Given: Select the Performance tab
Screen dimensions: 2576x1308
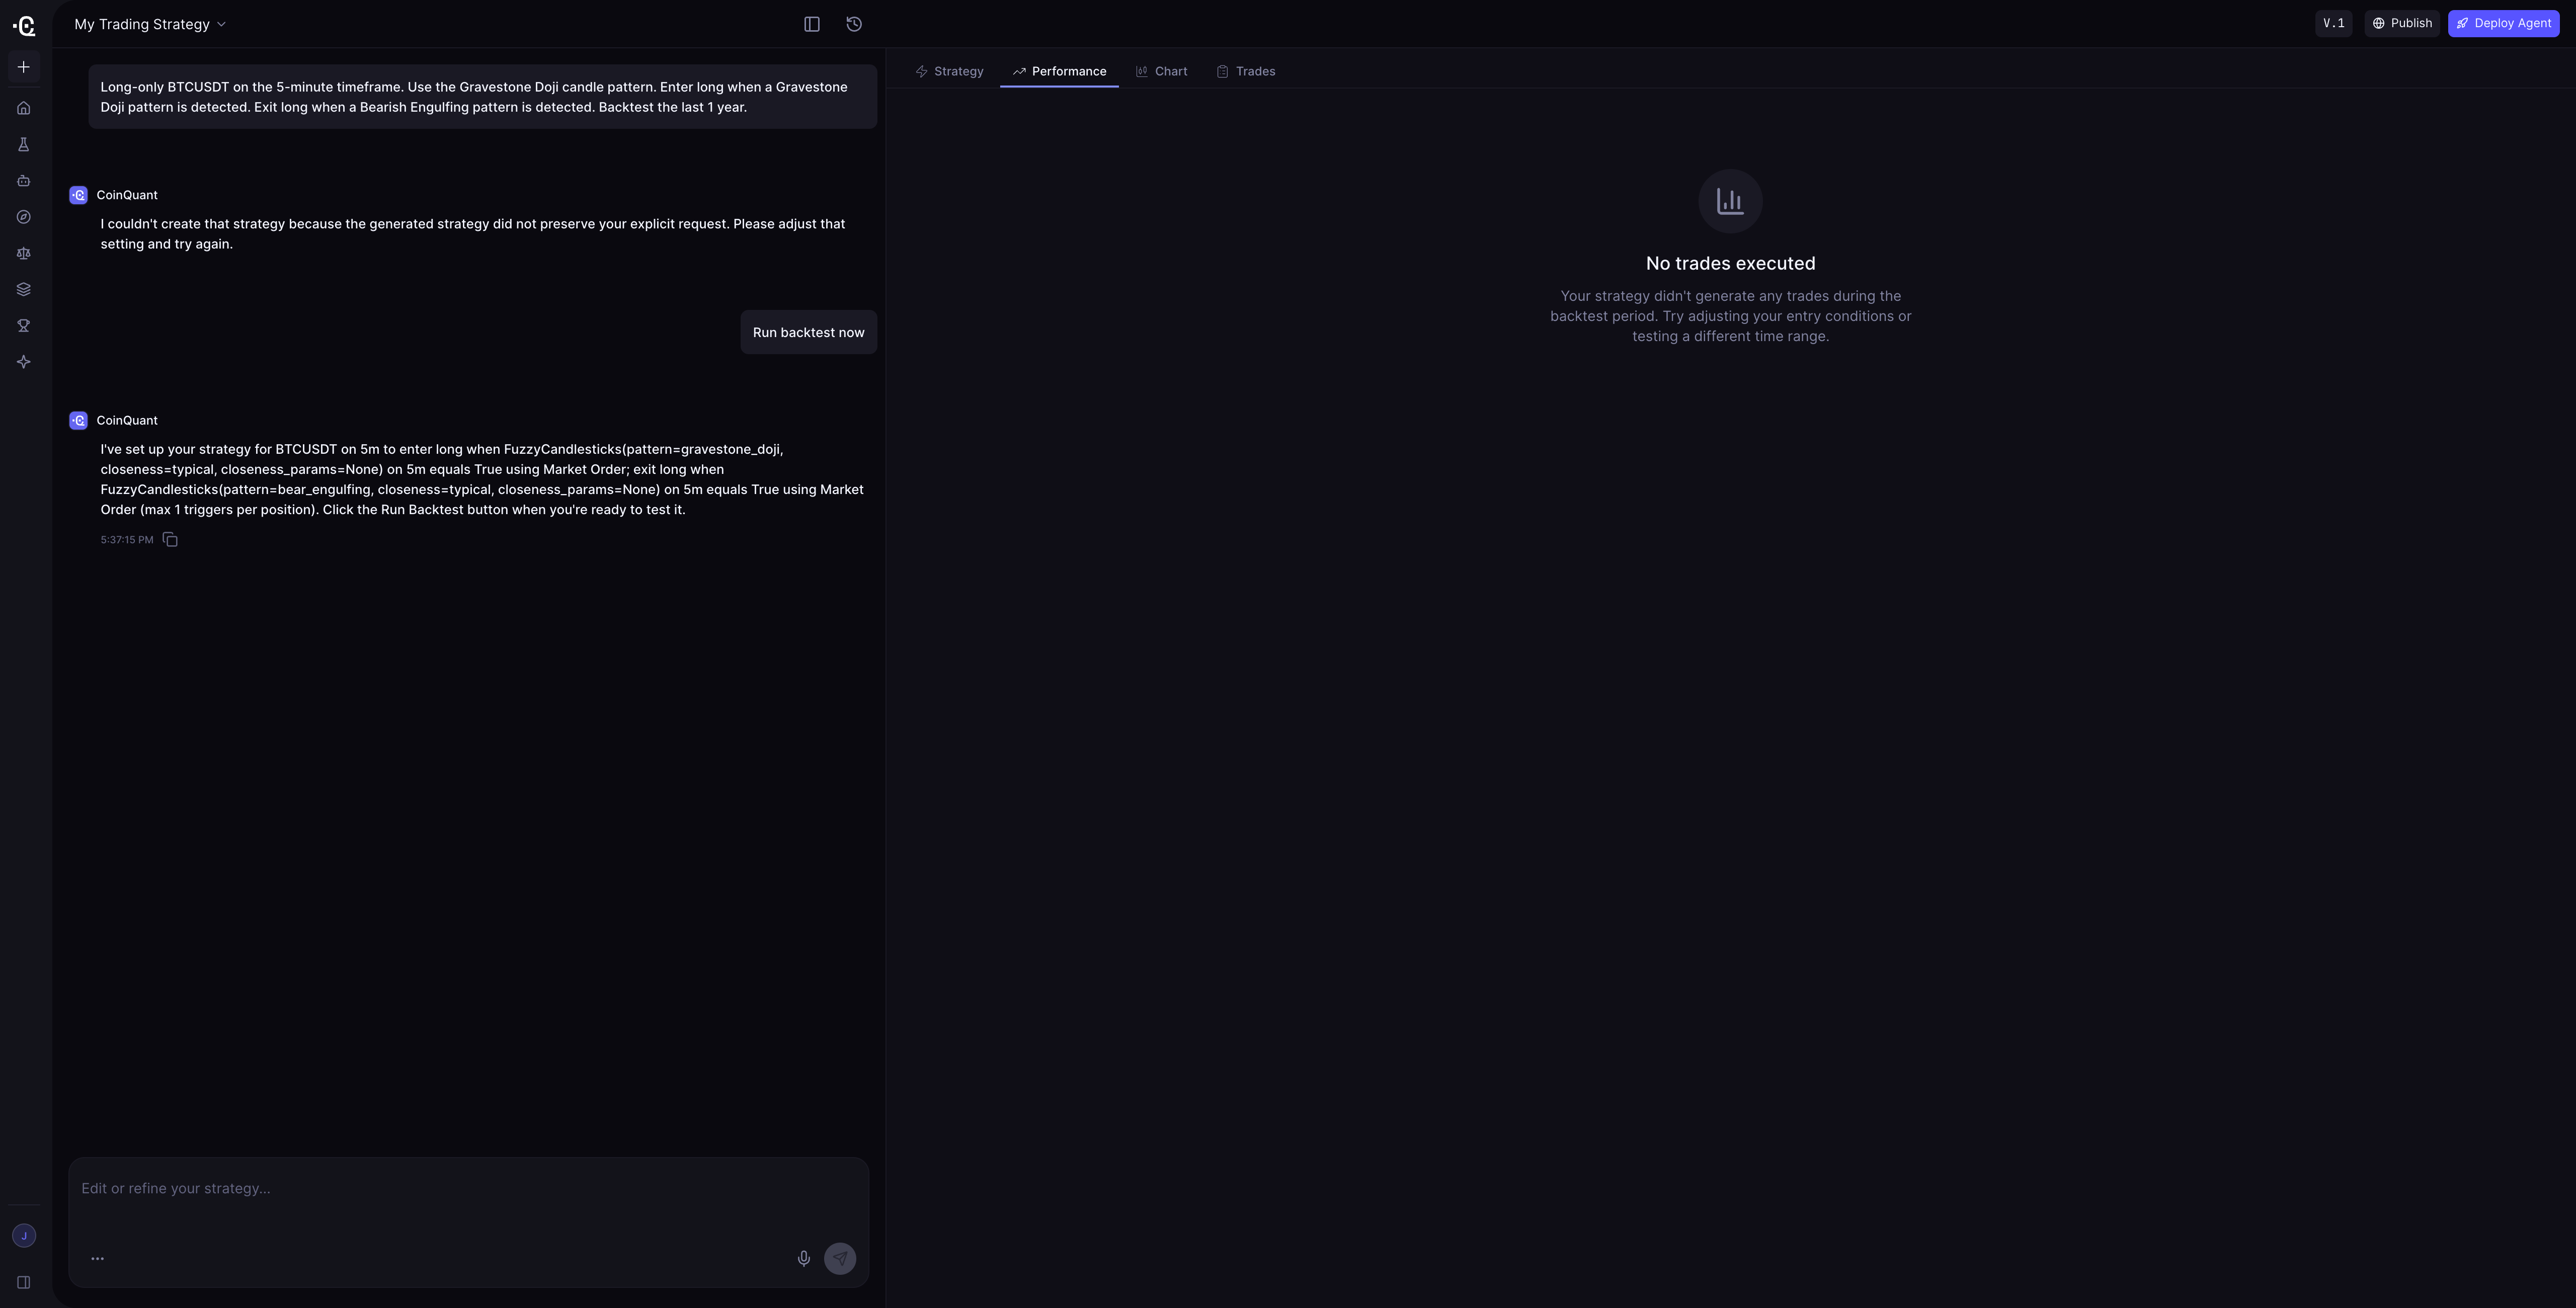Looking at the screenshot, I should (x=1059, y=71).
